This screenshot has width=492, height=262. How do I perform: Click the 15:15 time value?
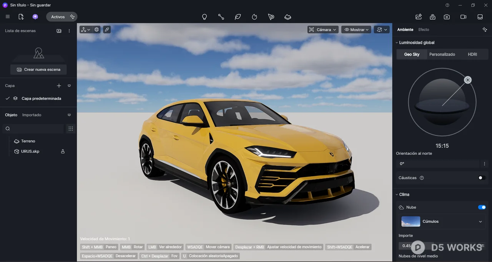click(x=442, y=146)
